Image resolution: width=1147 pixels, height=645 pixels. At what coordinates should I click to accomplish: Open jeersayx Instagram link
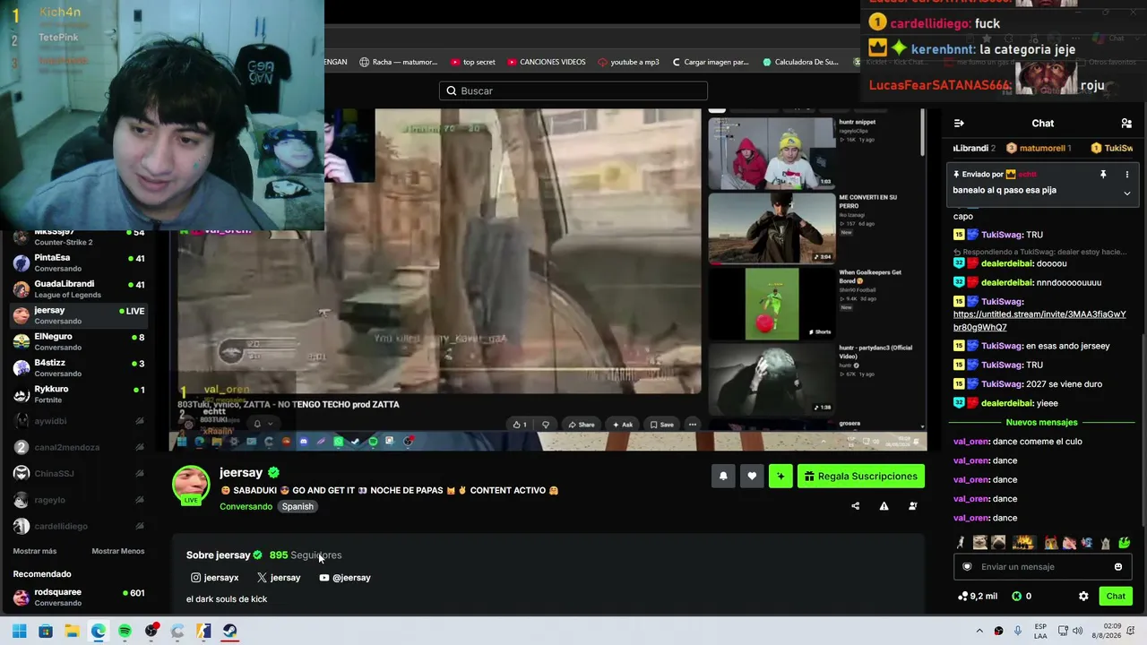point(215,578)
